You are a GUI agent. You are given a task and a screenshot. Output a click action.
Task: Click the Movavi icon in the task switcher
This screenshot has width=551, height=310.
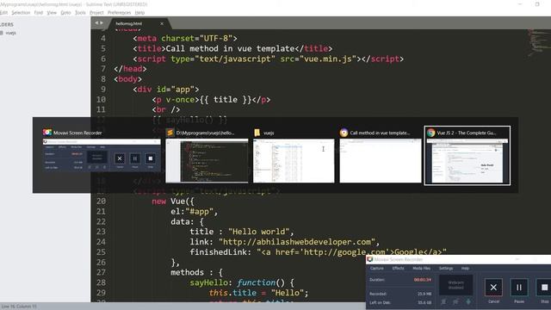pos(47,133)
